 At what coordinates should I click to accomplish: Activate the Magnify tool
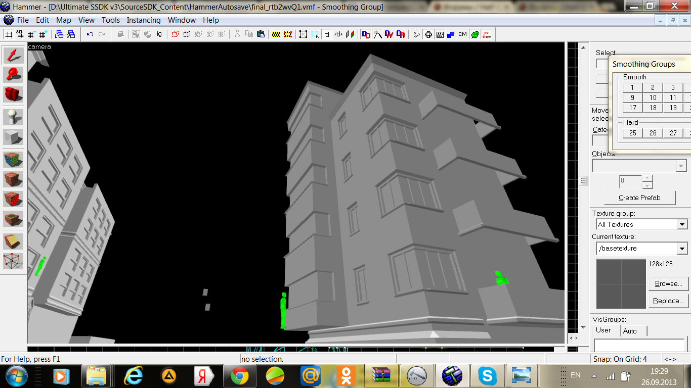coord(14,75)
